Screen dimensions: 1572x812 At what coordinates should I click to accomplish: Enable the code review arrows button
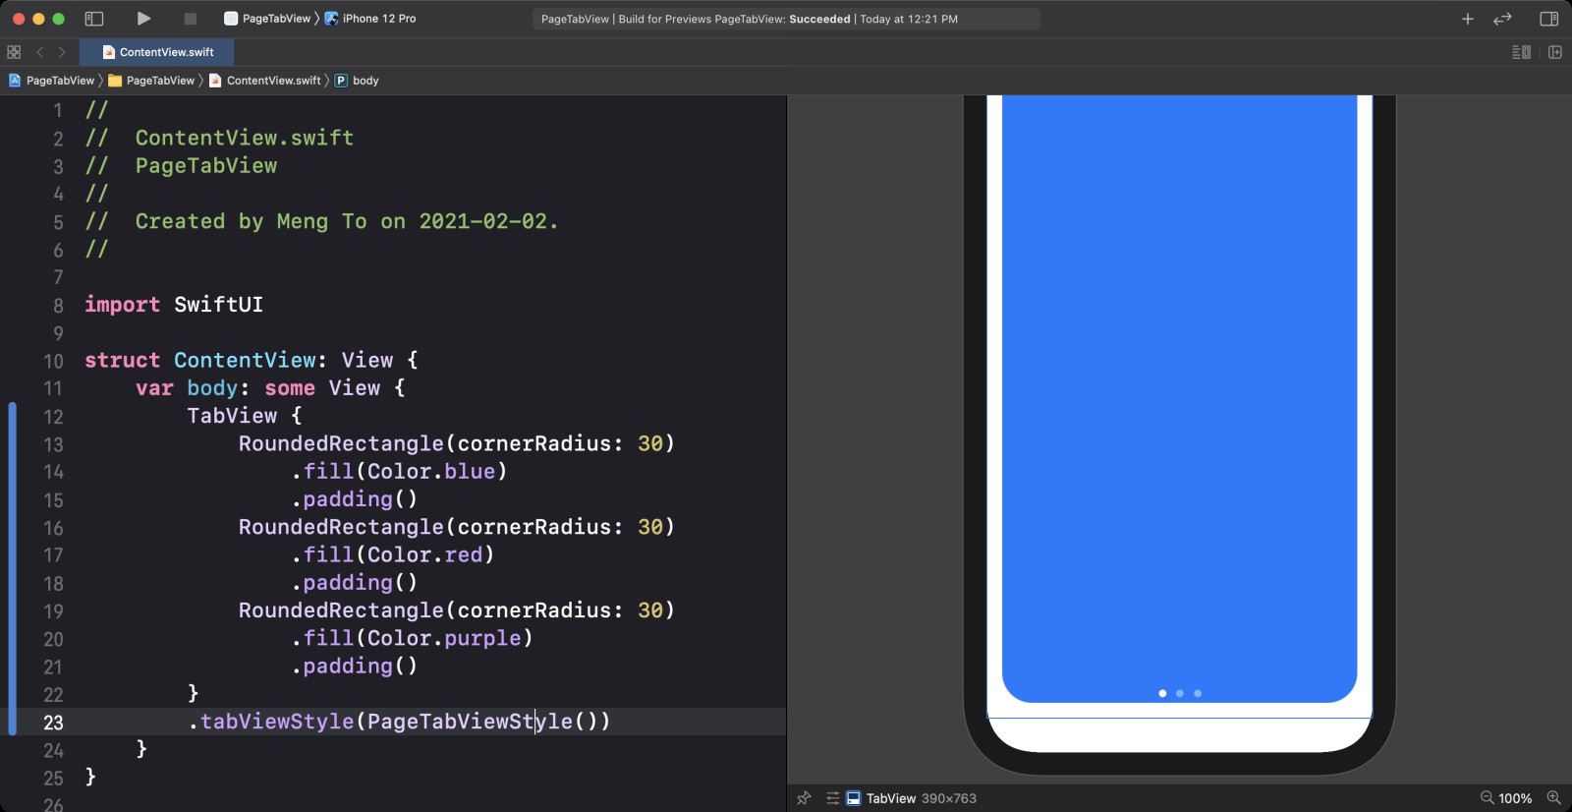coord(1502,19)
